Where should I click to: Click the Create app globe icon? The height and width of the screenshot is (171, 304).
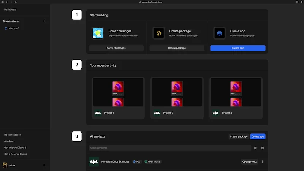coord(220,33)
